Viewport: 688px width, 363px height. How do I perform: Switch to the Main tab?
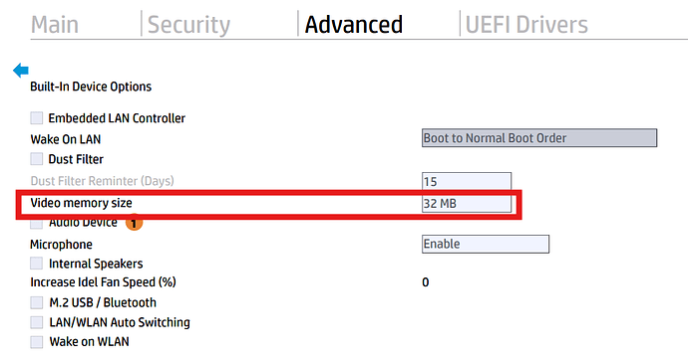pos(55,25)
